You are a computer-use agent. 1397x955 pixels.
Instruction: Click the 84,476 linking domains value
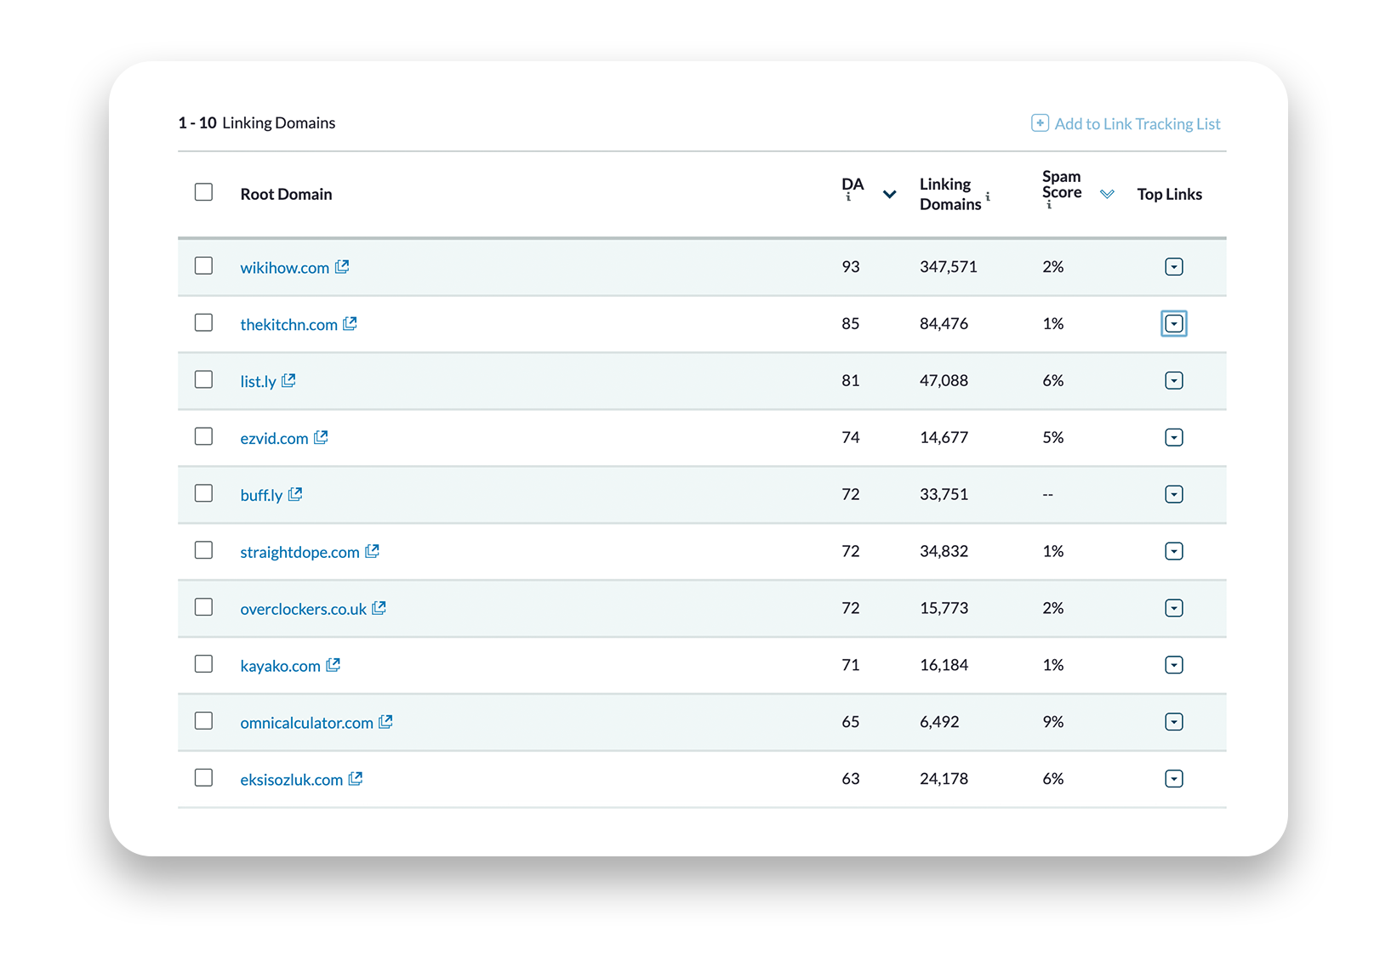click(944, 324)
